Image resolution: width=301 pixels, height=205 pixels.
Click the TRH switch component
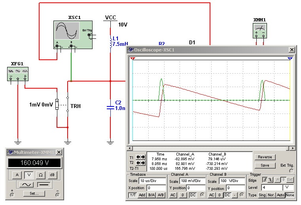(68, 106)
